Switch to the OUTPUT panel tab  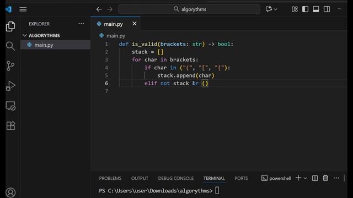140,178
